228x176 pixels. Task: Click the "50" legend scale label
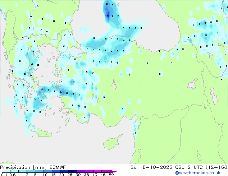111,175
